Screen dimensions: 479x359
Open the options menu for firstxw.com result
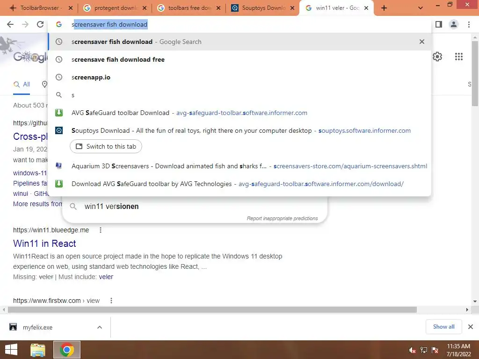pyautogui.click(x=111, y=301)
